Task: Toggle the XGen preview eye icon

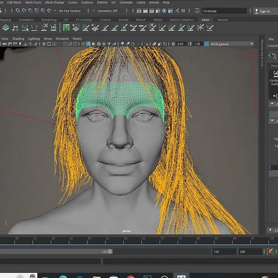Action: 273,55
